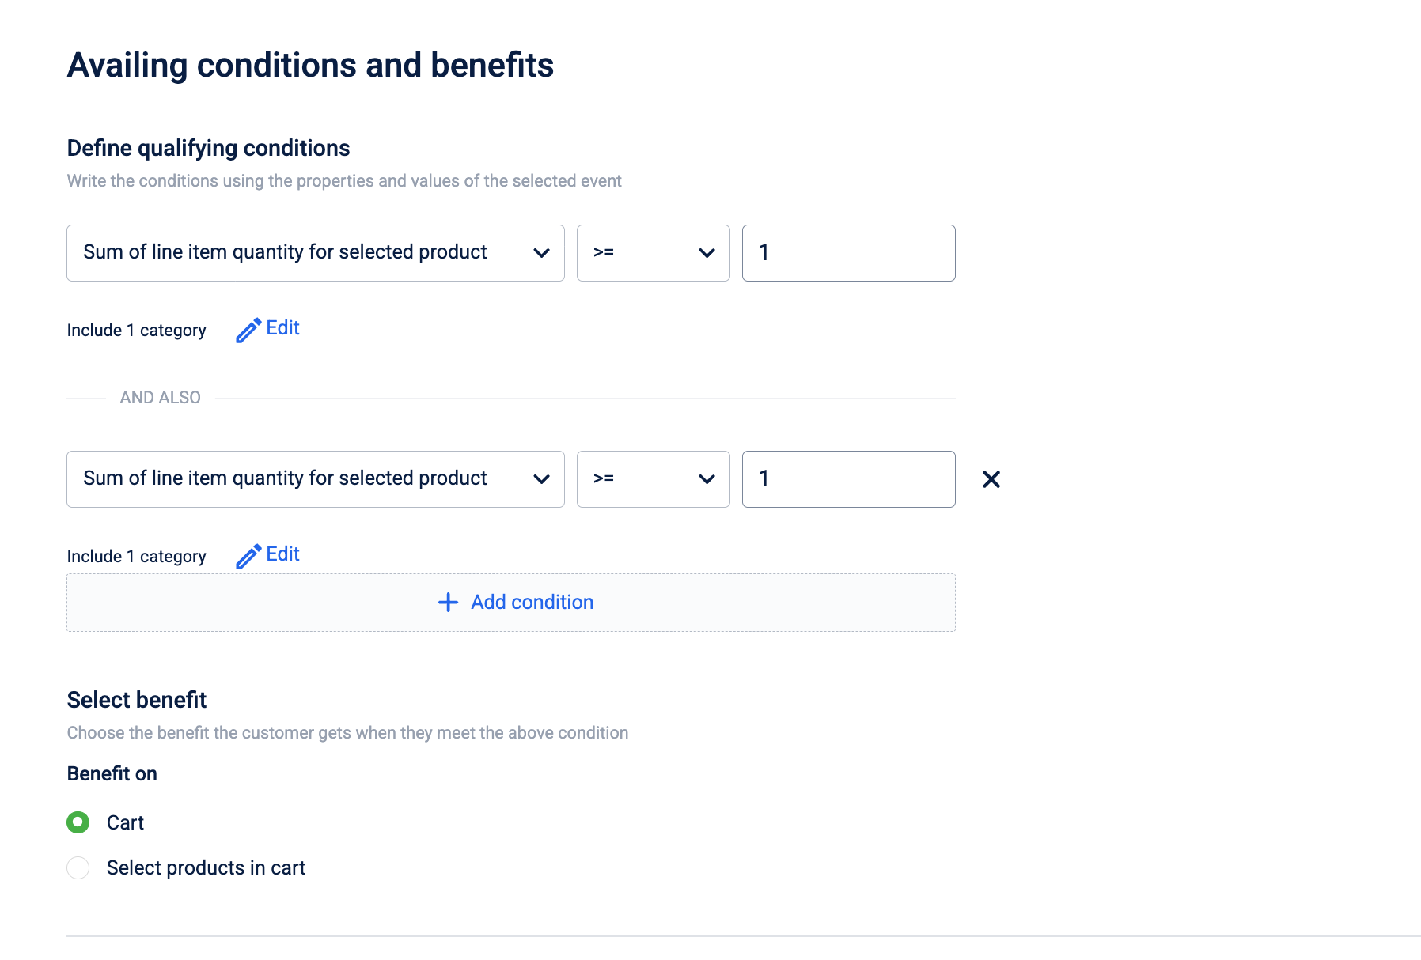
Task: Focus second condition value input field
Action: click(x=848, y=479)
